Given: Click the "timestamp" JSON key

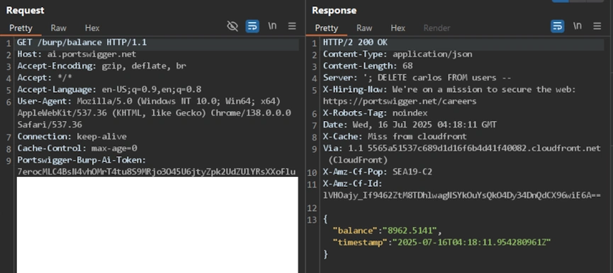Looking at the screenshot, I should [x=360, y=242].
